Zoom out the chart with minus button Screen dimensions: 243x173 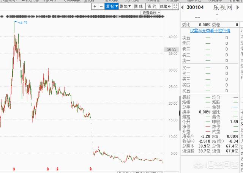click(x=101, y=6)
